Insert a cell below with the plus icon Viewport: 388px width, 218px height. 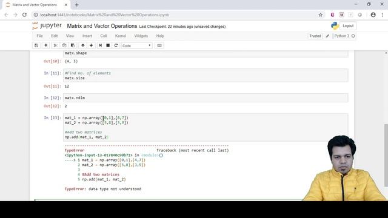(46, 45)
